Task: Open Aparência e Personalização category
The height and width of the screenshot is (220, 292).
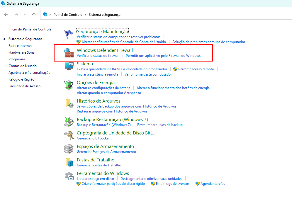Action: pyautogui.click(x=29, y=73)
